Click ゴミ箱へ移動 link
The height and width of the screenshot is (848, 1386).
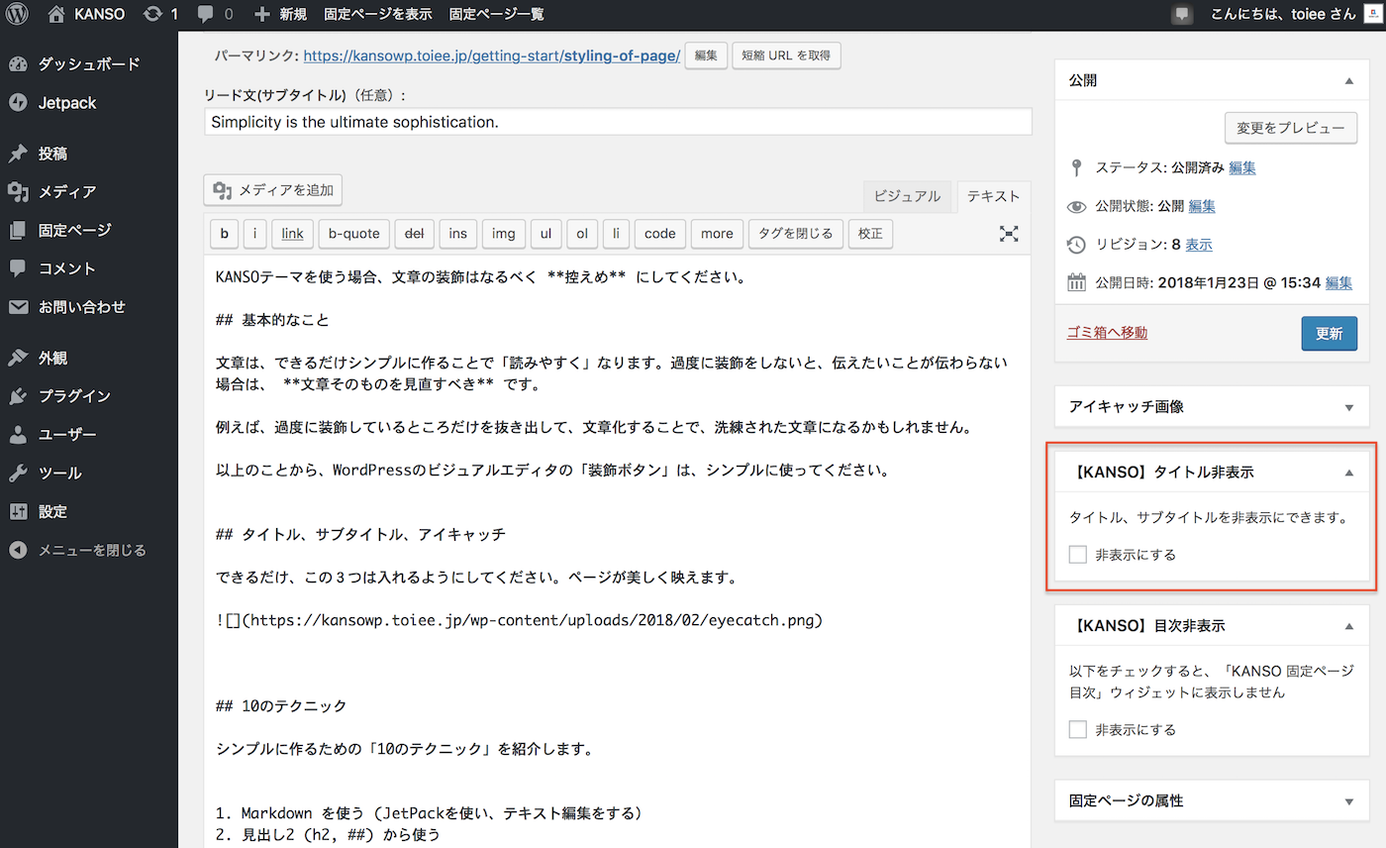click(1107, 333)
